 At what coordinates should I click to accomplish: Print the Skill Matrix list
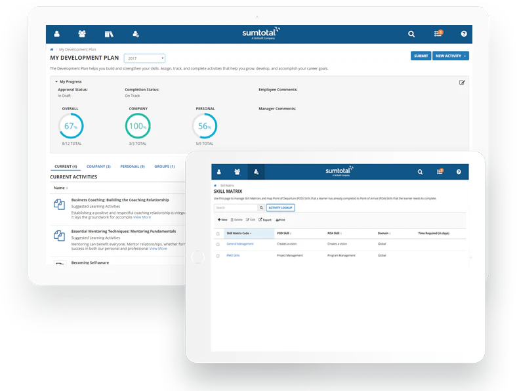[x=280, y=220]
